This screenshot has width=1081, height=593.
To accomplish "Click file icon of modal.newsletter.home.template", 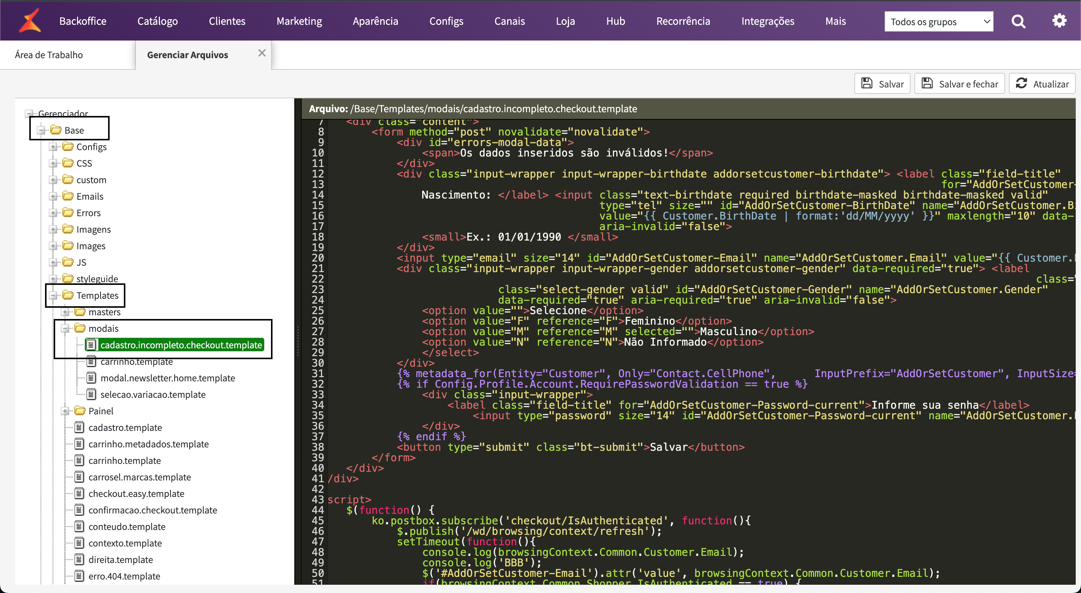I will coord(92,378).
